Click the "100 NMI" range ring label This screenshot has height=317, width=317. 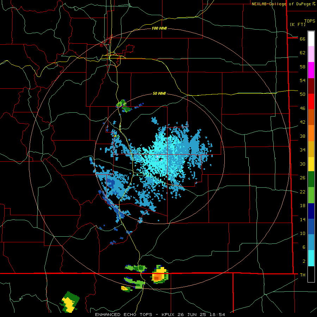point(159,28)
